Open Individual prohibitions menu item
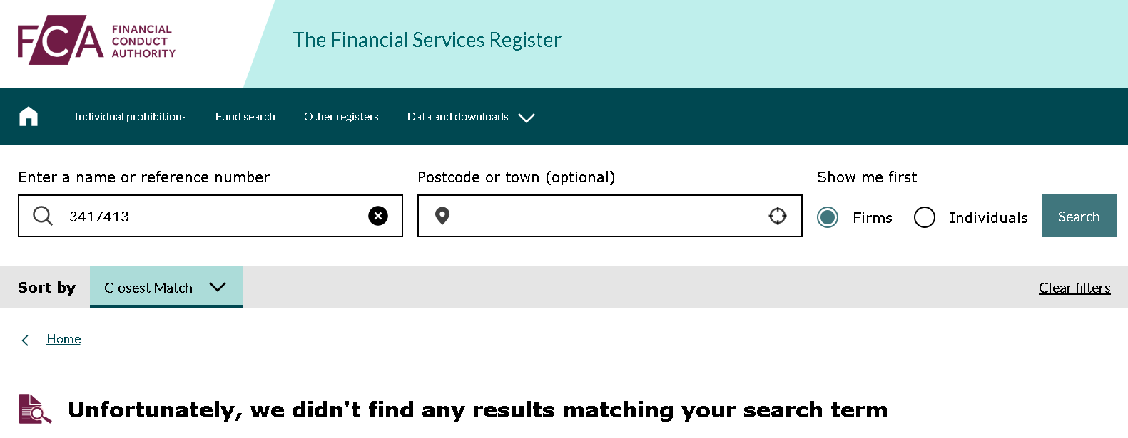The image size is (1128, 438). 131,117
